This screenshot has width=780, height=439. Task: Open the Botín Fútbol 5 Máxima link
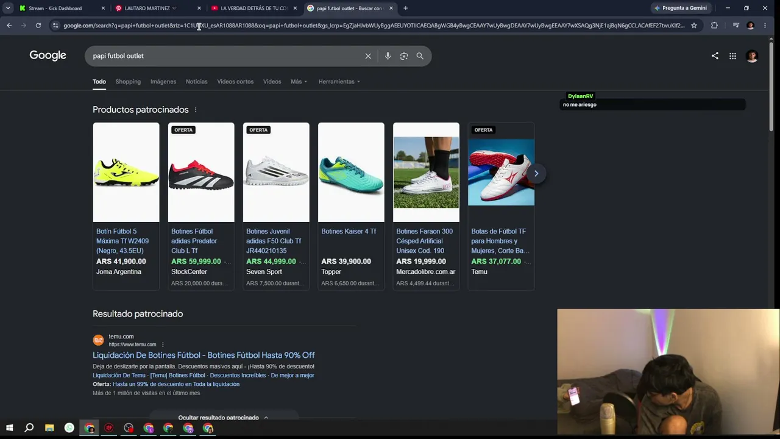pyautogui.click(x=122, y=241)
